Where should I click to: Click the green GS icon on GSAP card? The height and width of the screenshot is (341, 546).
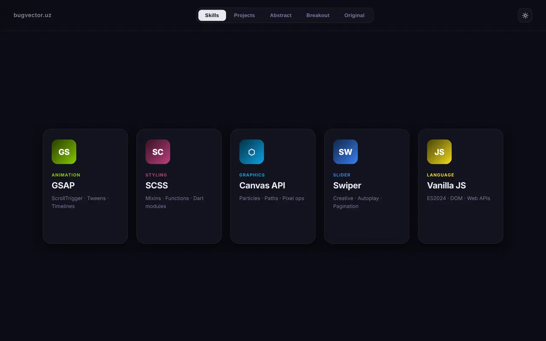64,152
